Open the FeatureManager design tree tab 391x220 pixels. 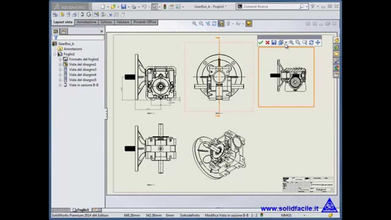pyautogui.click(x=56, y=31)
